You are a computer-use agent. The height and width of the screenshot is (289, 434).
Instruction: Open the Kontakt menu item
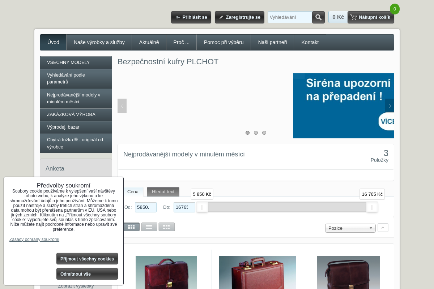[310, 42]
